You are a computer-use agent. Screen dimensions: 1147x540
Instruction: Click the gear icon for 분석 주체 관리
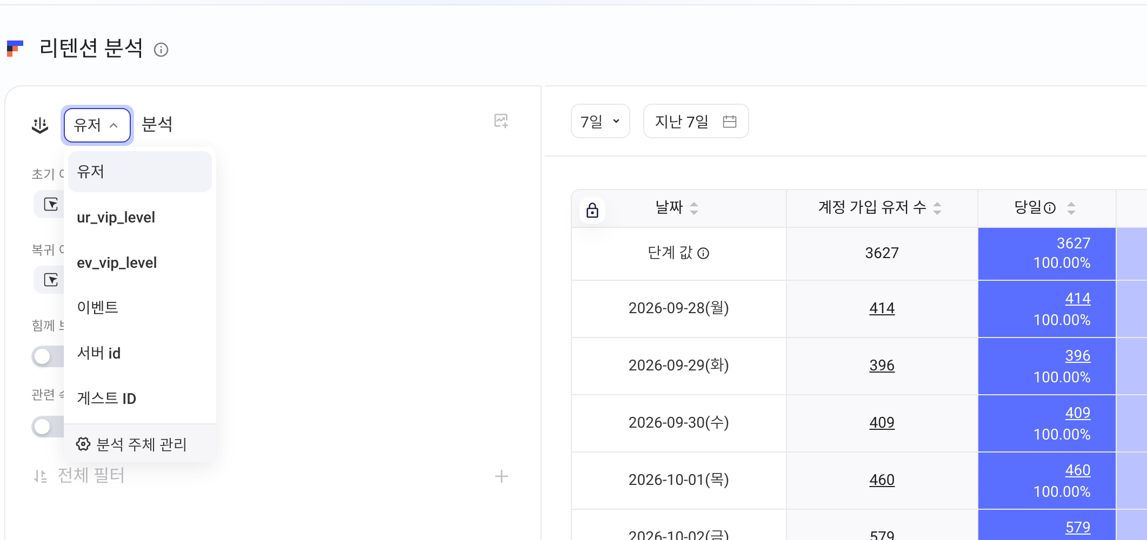(x=83, y=444)
